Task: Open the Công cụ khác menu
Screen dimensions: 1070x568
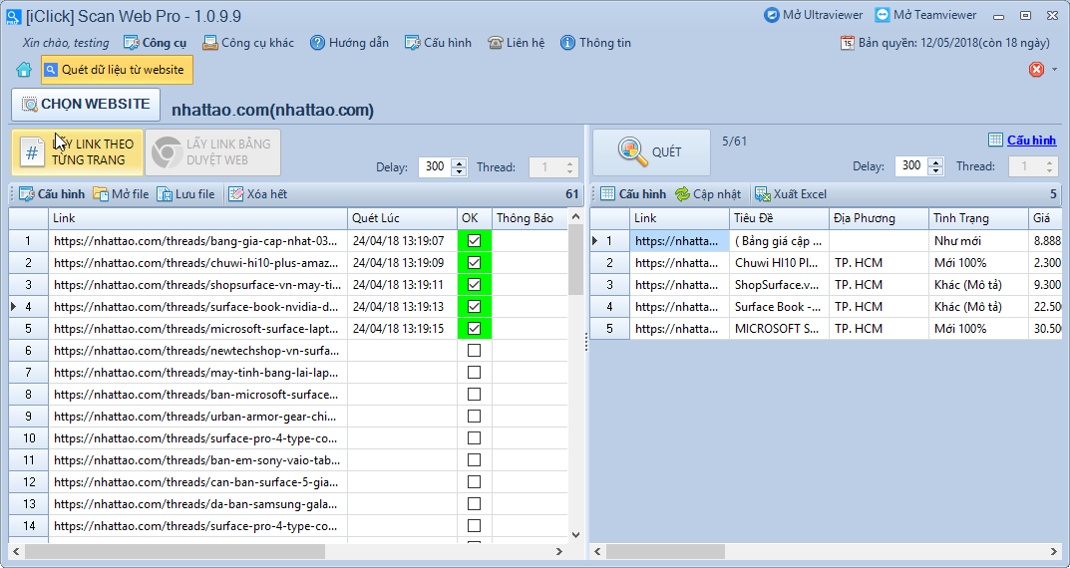Action: (x=248, y=43)
